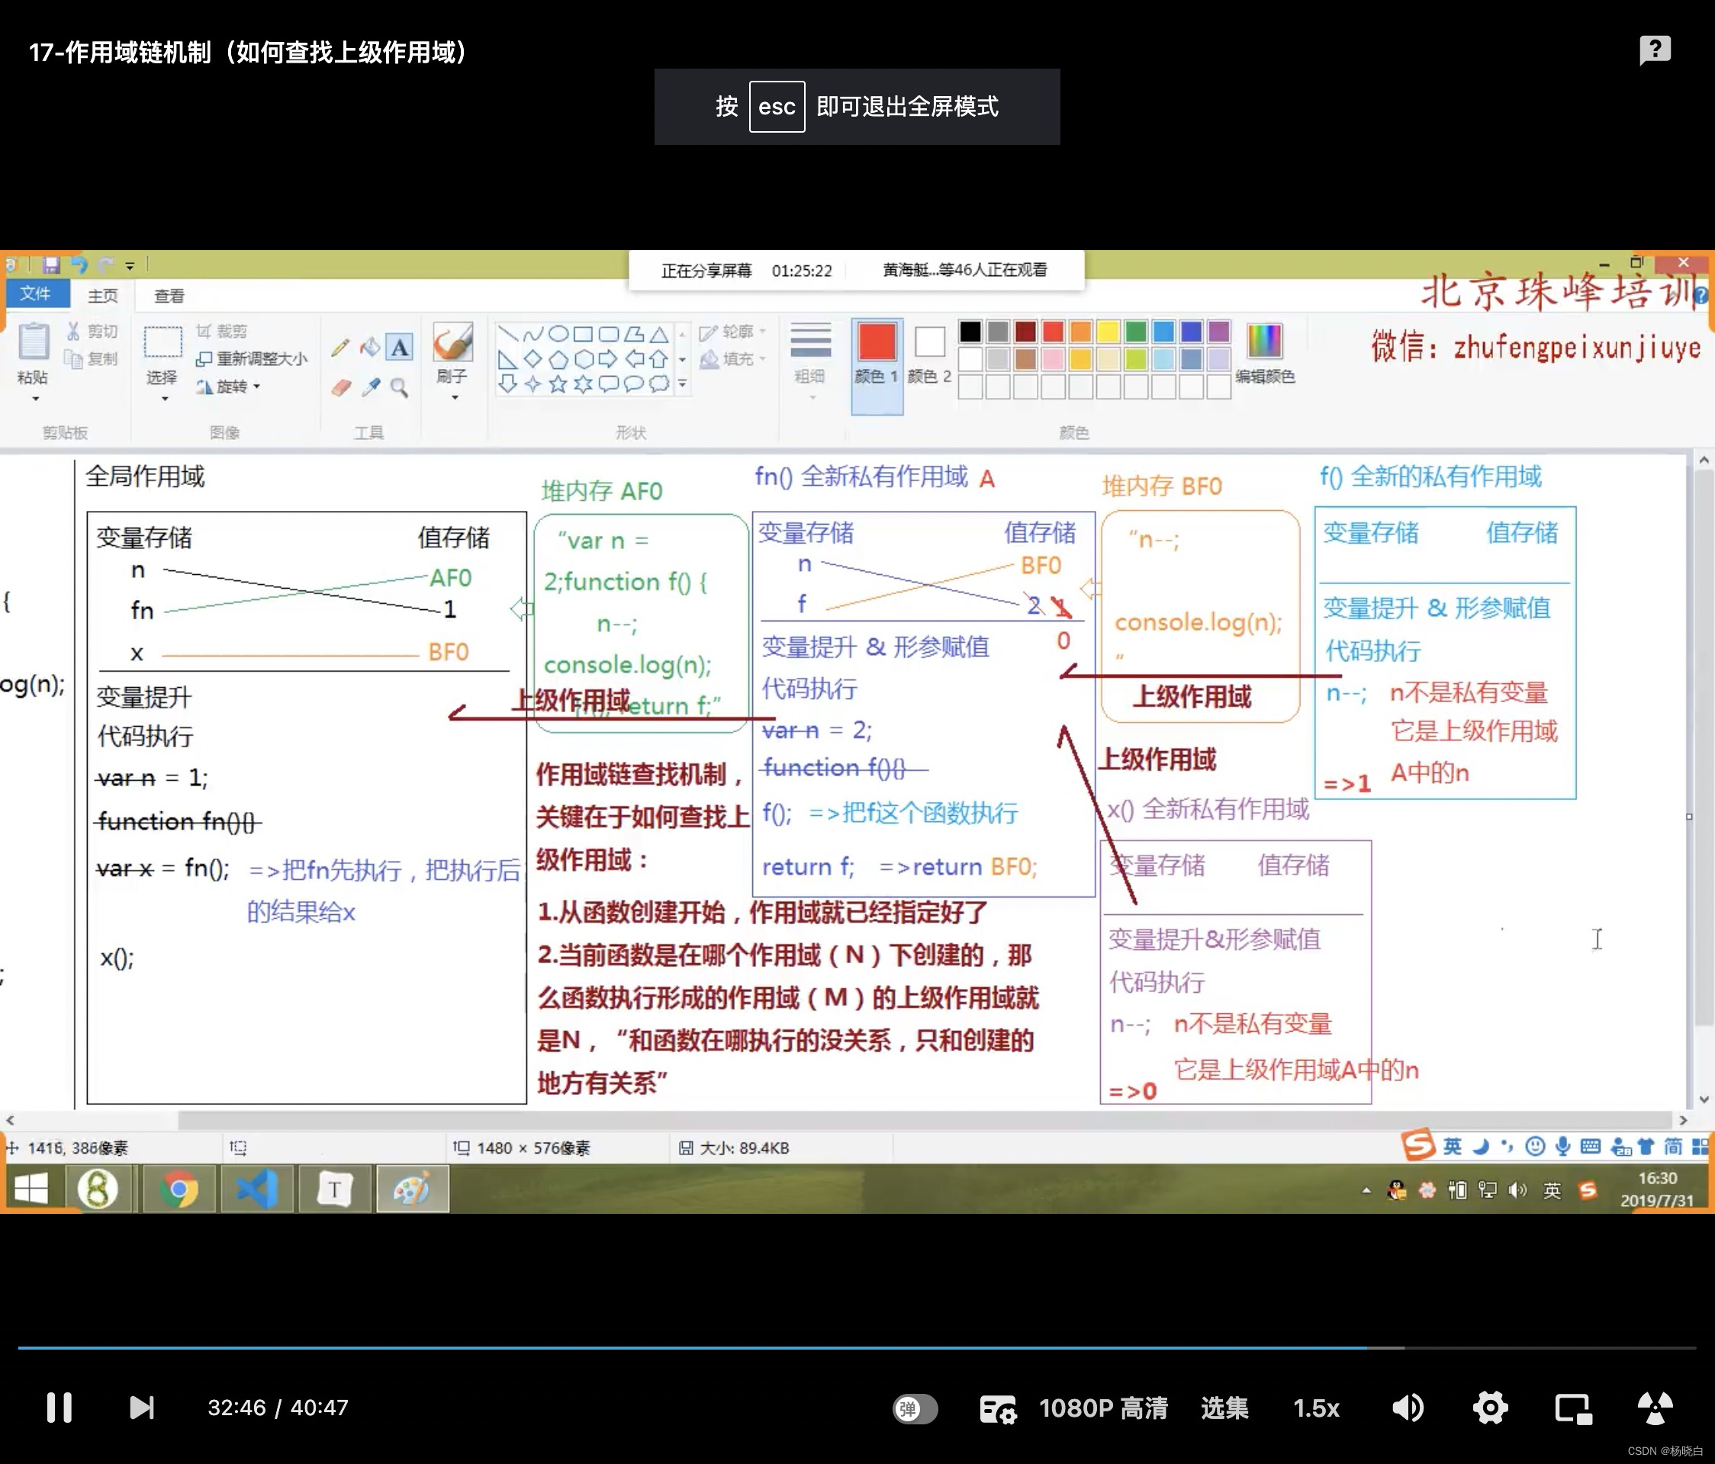The height and width of the screenshot is (1464, 1715).
Task: Pick the oval shape
Action: pos(558,334)
